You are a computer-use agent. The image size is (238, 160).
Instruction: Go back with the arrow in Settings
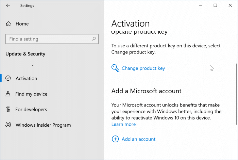point(8,5)
